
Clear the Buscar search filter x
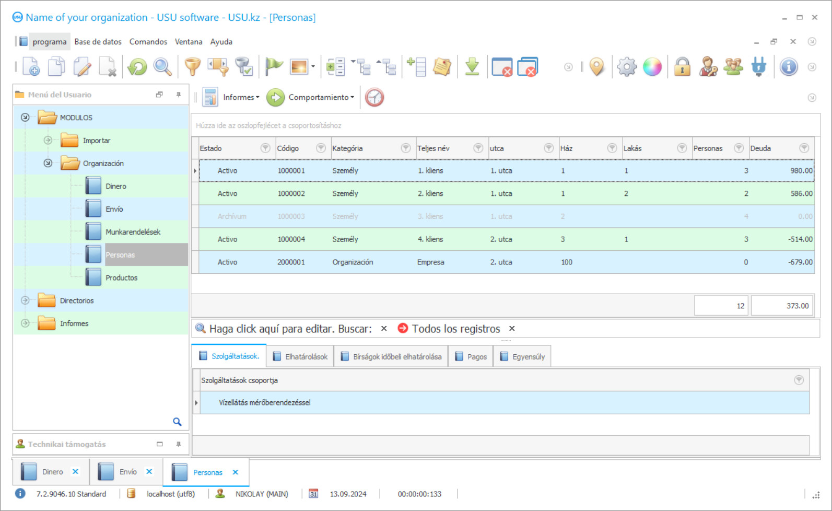click(384, 329)
